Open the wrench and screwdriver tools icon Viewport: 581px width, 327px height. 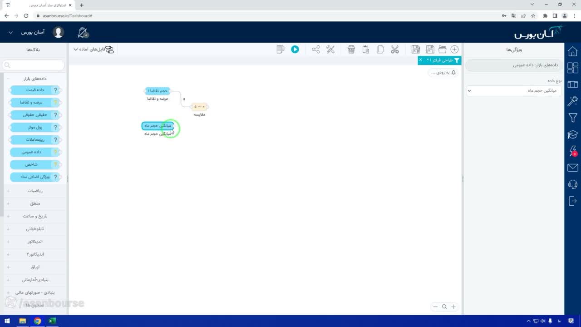[330, 50]
